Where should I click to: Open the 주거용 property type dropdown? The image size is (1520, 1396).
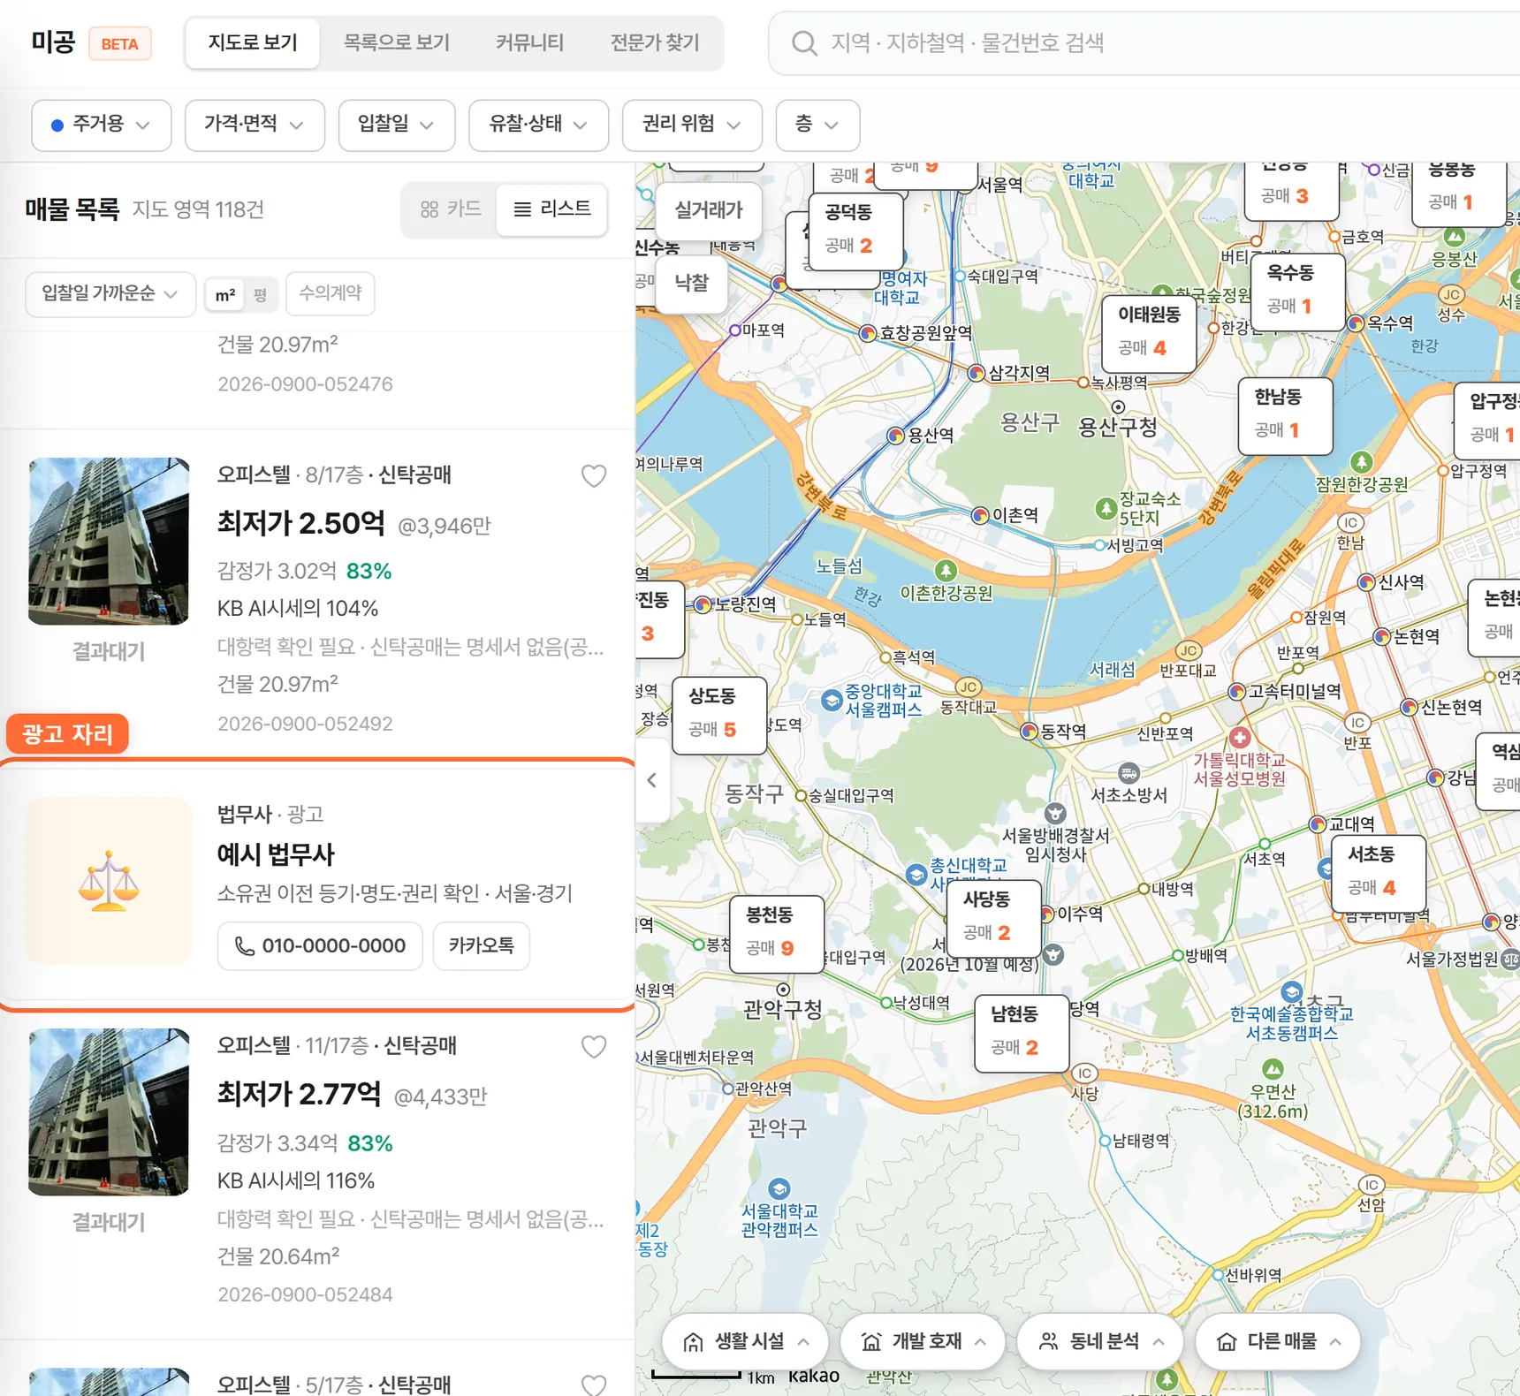click(x=102, y=125)
